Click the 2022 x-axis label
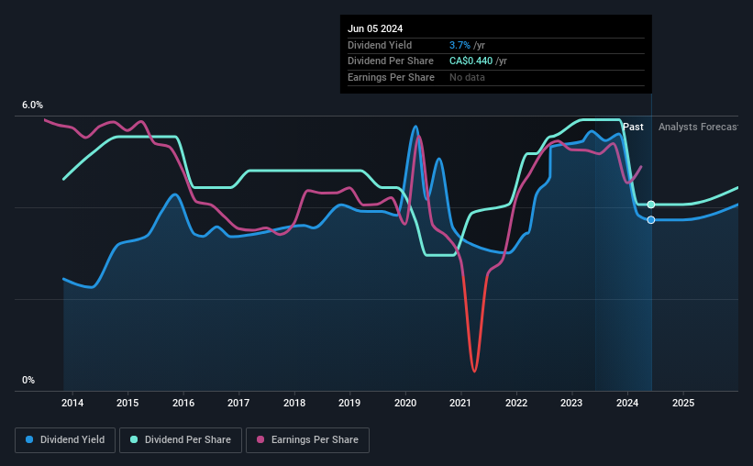The width and height of the screenshot is (753, 466). pyautogui.click(x=516, y=403)
